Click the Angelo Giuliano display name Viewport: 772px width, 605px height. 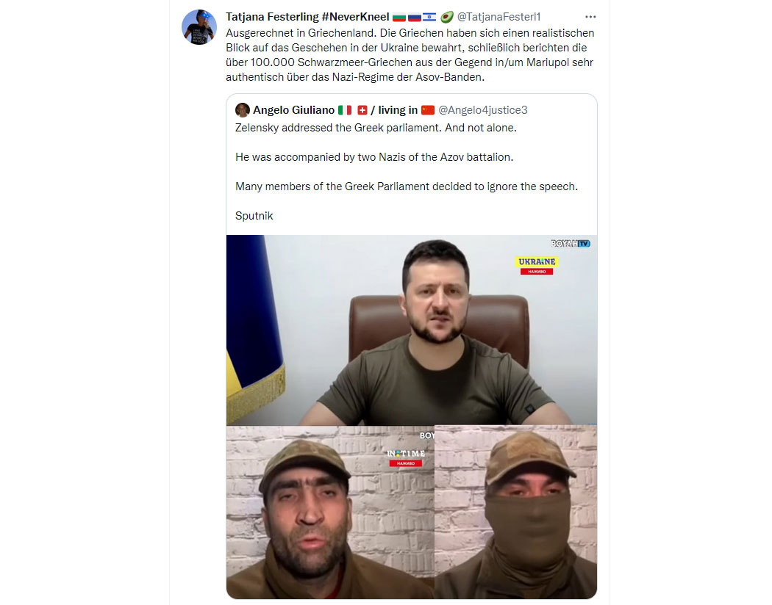[294, 110]
